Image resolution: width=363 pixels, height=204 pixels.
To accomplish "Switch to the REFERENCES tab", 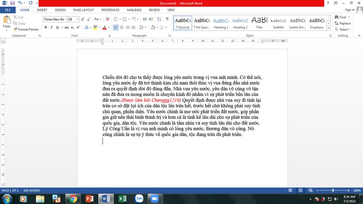I will [x=110, y=10].
